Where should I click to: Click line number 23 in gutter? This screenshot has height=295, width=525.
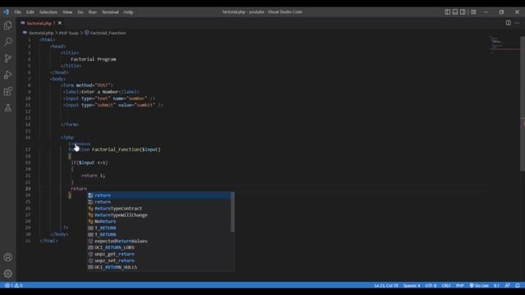click(x=28, y=188)
